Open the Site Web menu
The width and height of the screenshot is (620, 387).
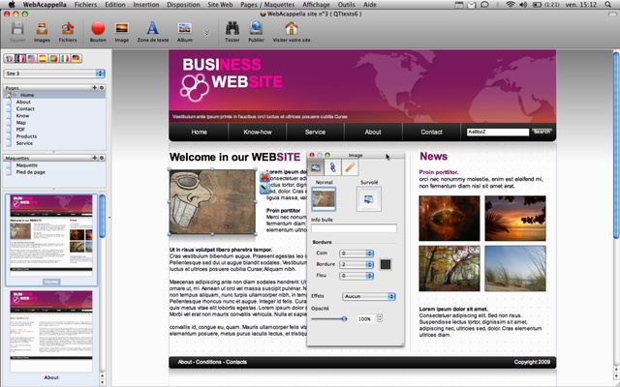pos(220,5)
